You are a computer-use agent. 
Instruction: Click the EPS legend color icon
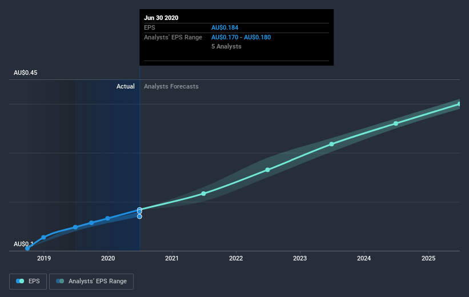click(20, 281)
